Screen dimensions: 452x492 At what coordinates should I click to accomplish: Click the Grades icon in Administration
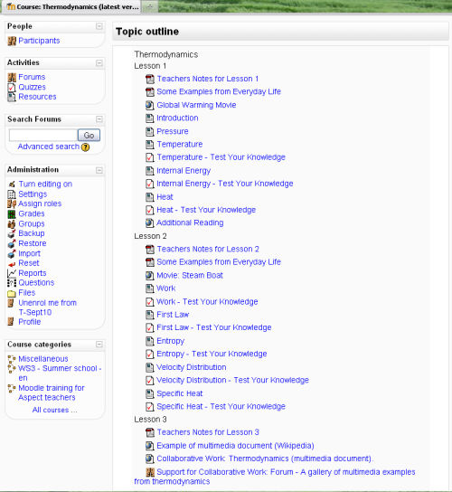tap(12, 214)
